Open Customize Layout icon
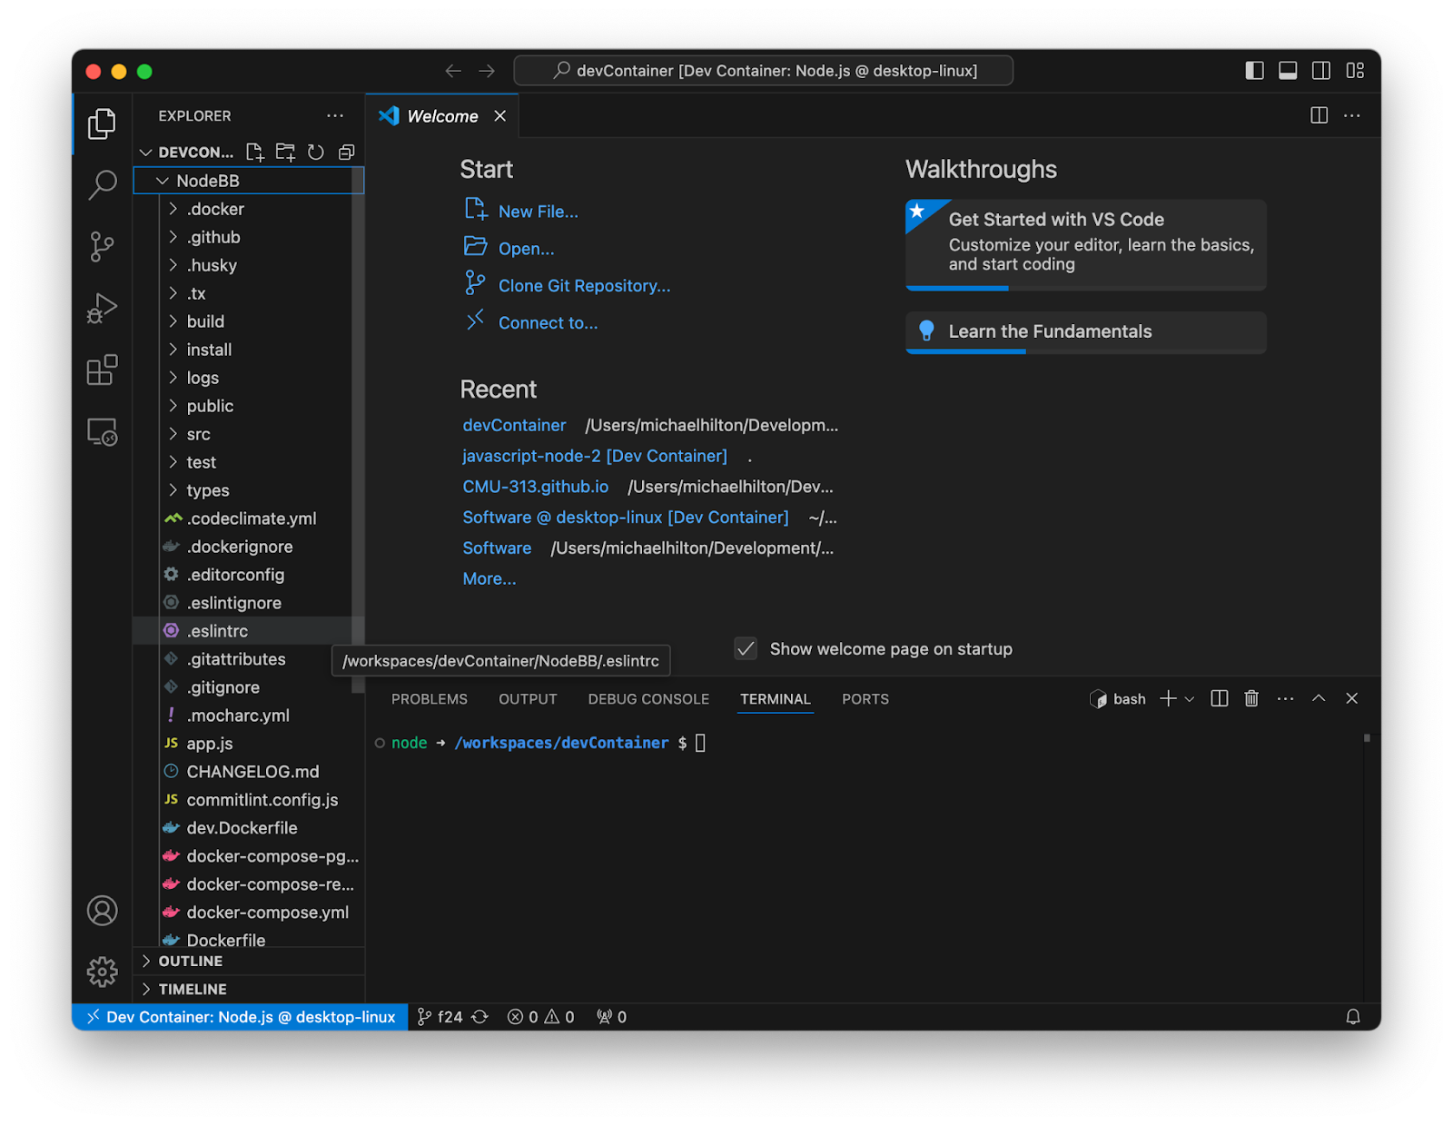 click(x=1355, y=71)
